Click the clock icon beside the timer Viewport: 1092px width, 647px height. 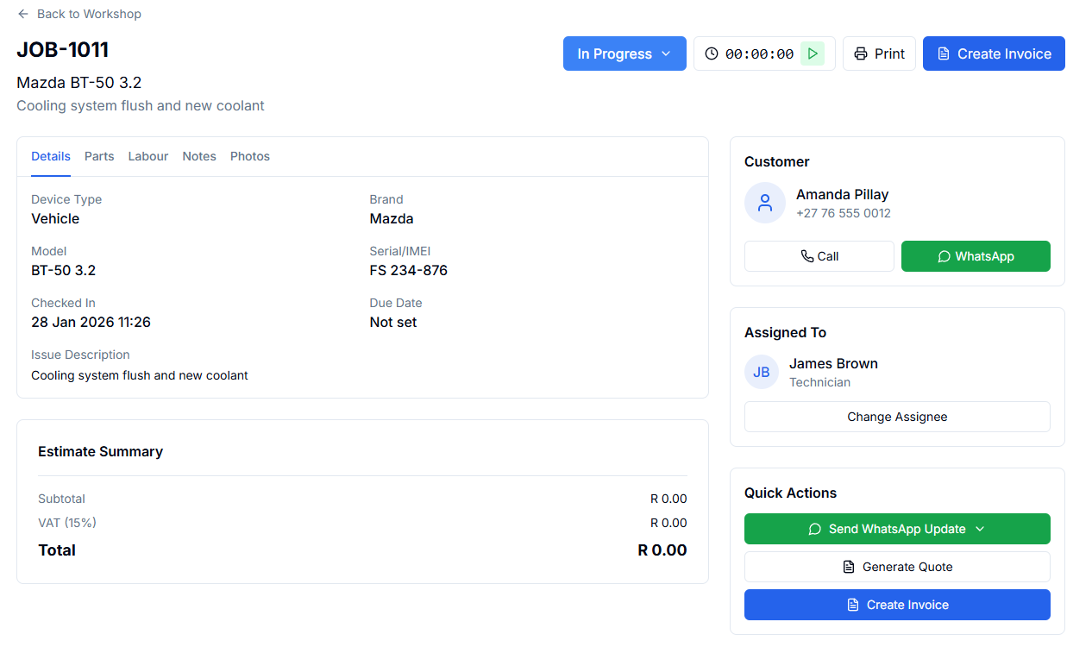pos(711,53)
